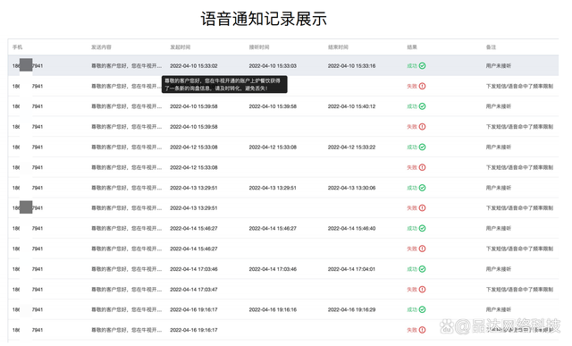This screenshot has height=346, width=572.
Task: Click the 用户未接听 remark in the row ending 15:40:12
Action: click(499, 106)
